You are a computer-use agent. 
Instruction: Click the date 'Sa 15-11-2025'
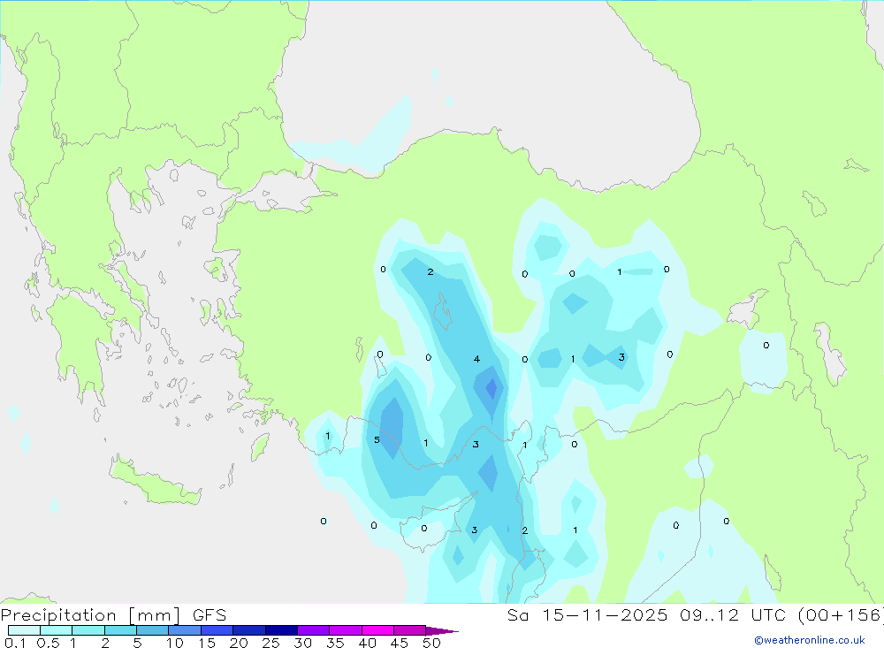pyautogui.click(x=588, y=614)
